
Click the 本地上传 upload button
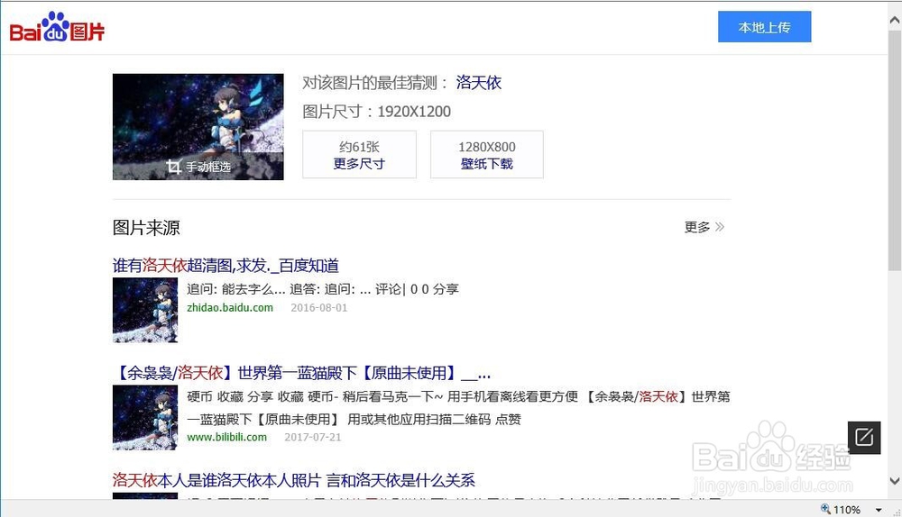click(765, 26)
